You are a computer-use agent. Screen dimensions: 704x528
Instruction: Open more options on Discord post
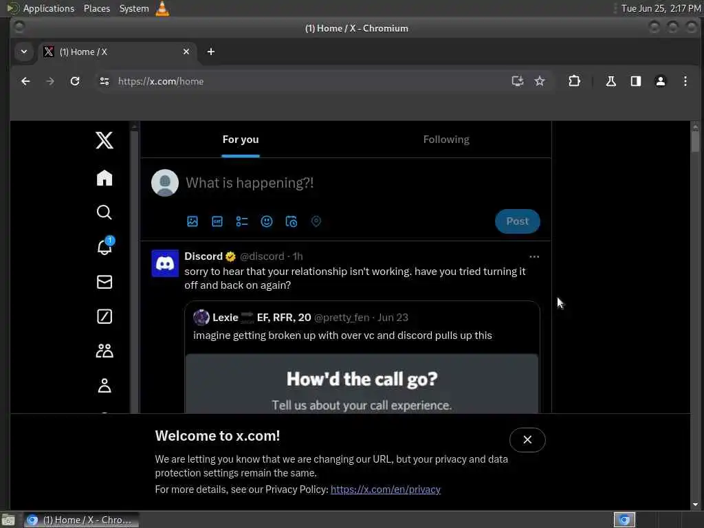click(533, 257)
